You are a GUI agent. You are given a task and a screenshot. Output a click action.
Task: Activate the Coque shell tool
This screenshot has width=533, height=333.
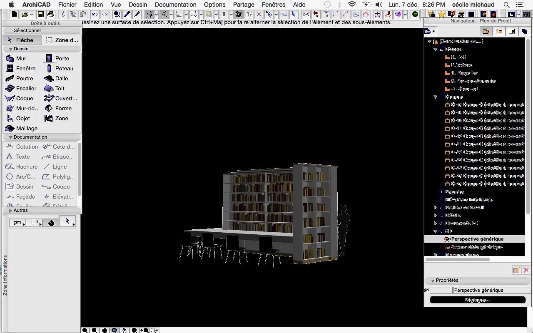[19, 99]
